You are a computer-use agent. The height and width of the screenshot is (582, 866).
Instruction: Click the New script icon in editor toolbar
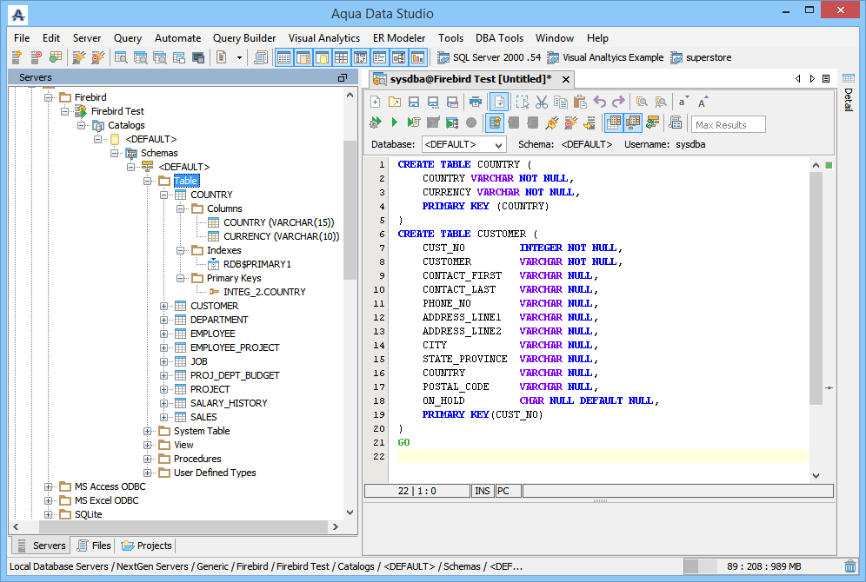[x=375, y=102]
